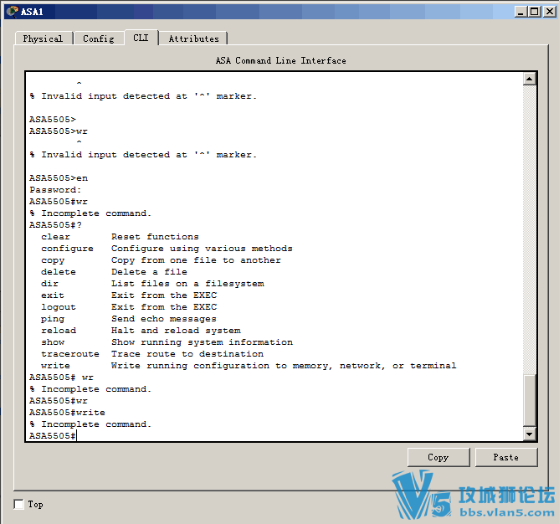This screenshot has height=524, width=559.
Task: Open the Attributes tab
Action: click(193, 39)
